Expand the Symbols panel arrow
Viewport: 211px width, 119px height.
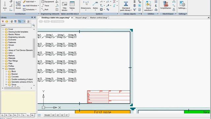tap(117, 14)
